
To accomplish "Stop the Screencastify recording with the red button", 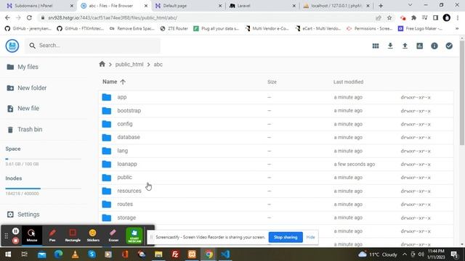I will pyautogui.click(x=16, y=241).
